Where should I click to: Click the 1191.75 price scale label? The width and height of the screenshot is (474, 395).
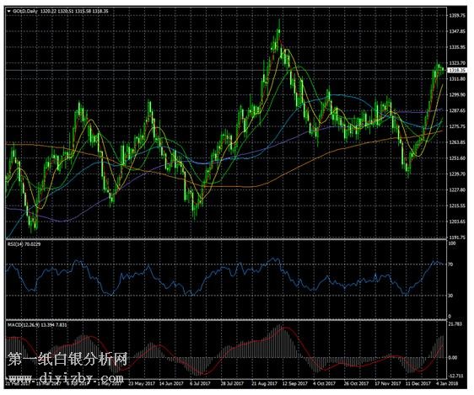tap(457, 238)
